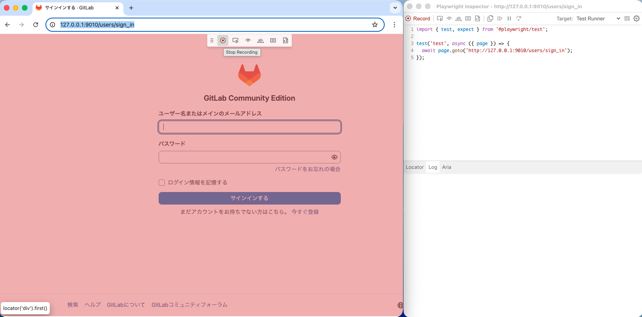Assert visibility eye icon in browser overlay
Viewport: 642px width, 317px height.
tap(248, 40)
